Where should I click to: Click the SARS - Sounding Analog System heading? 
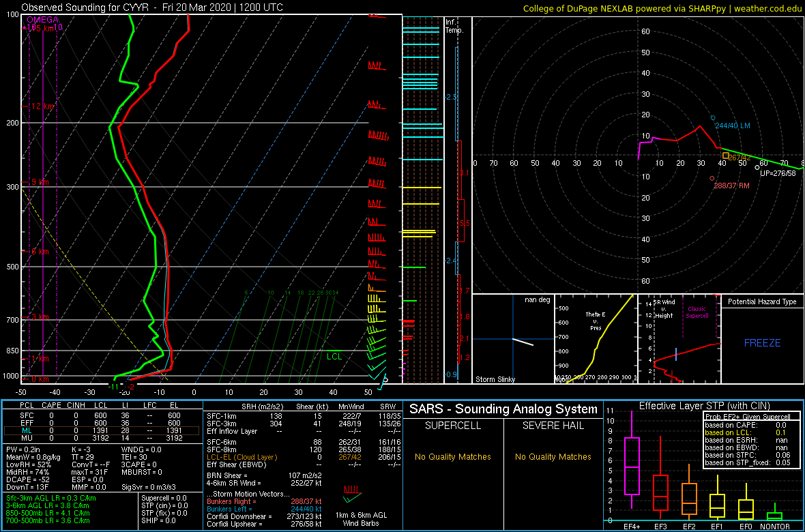point(503,409)
